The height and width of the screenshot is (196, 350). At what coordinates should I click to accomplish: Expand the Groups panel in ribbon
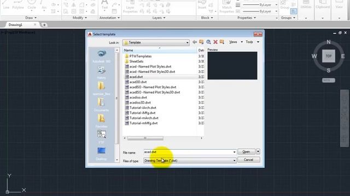point(288,18)
